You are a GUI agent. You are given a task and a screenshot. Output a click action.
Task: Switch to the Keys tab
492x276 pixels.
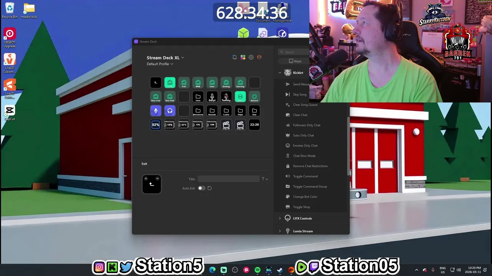click(x=295, y=61)
